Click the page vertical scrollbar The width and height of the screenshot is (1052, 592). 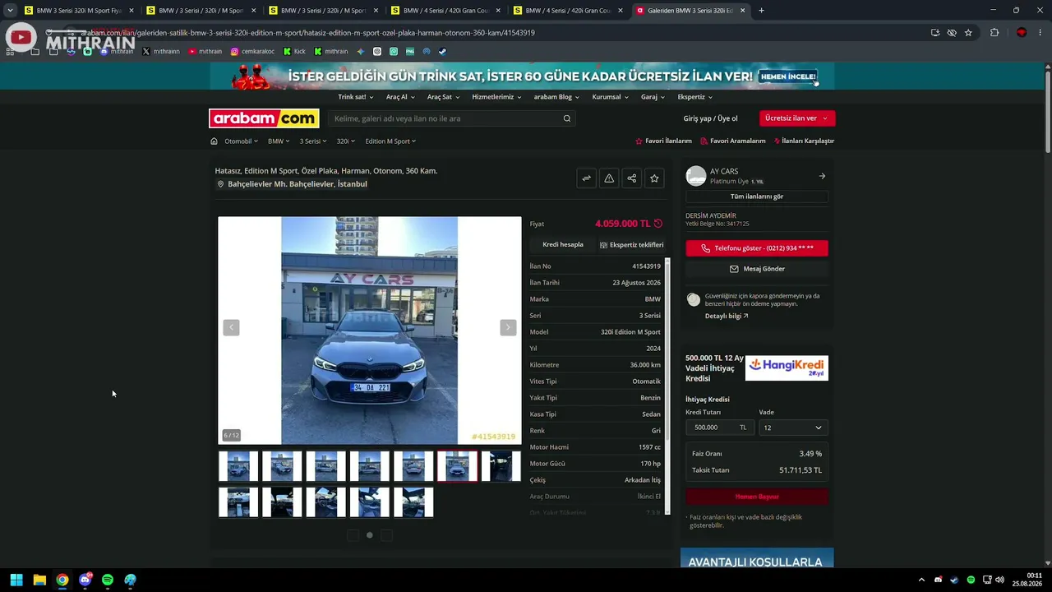(x=1048, y=111)
